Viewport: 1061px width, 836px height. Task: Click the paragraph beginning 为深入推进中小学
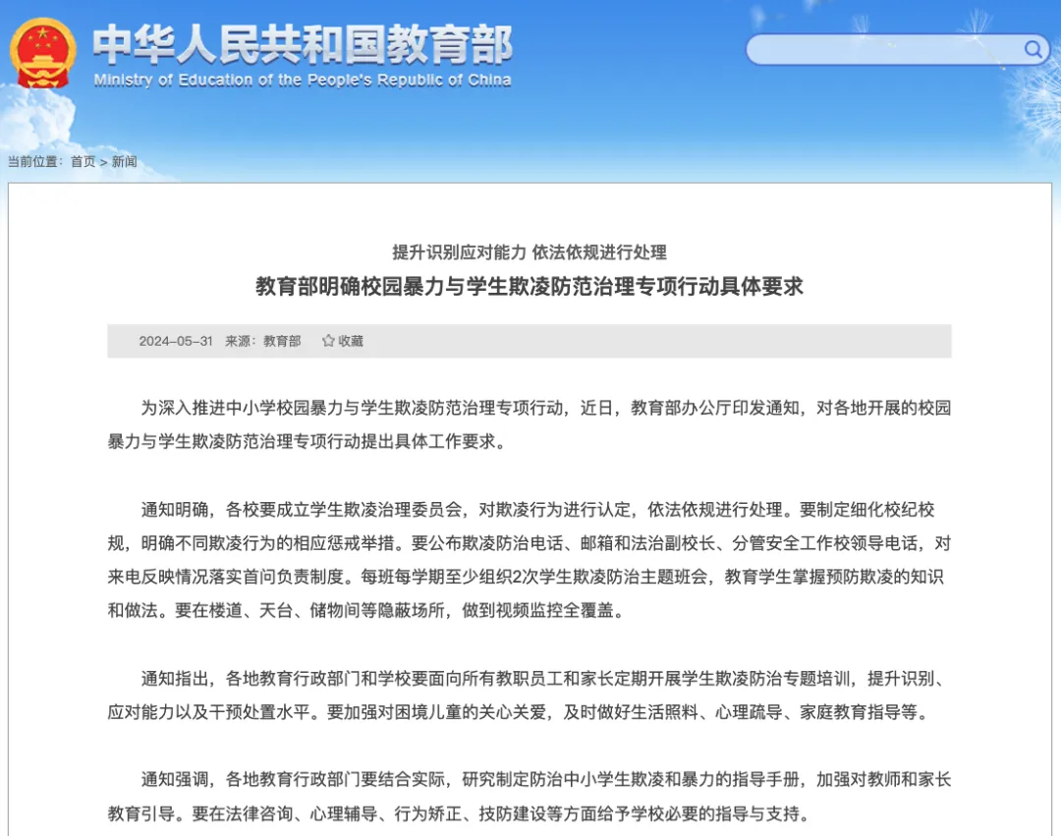530,424
